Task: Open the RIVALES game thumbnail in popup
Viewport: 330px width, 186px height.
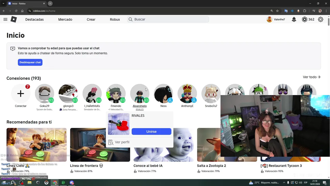Action: click(x=119, y=124)
